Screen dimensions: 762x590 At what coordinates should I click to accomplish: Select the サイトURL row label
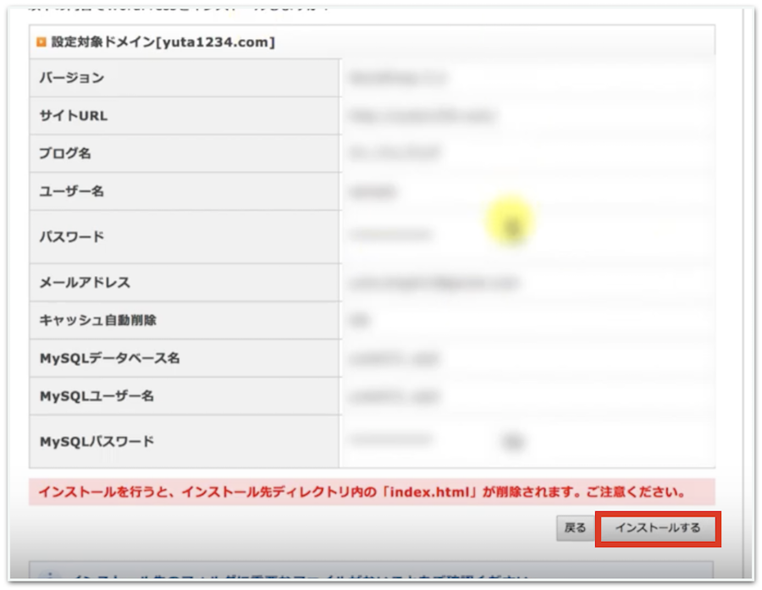click(74, 116)
